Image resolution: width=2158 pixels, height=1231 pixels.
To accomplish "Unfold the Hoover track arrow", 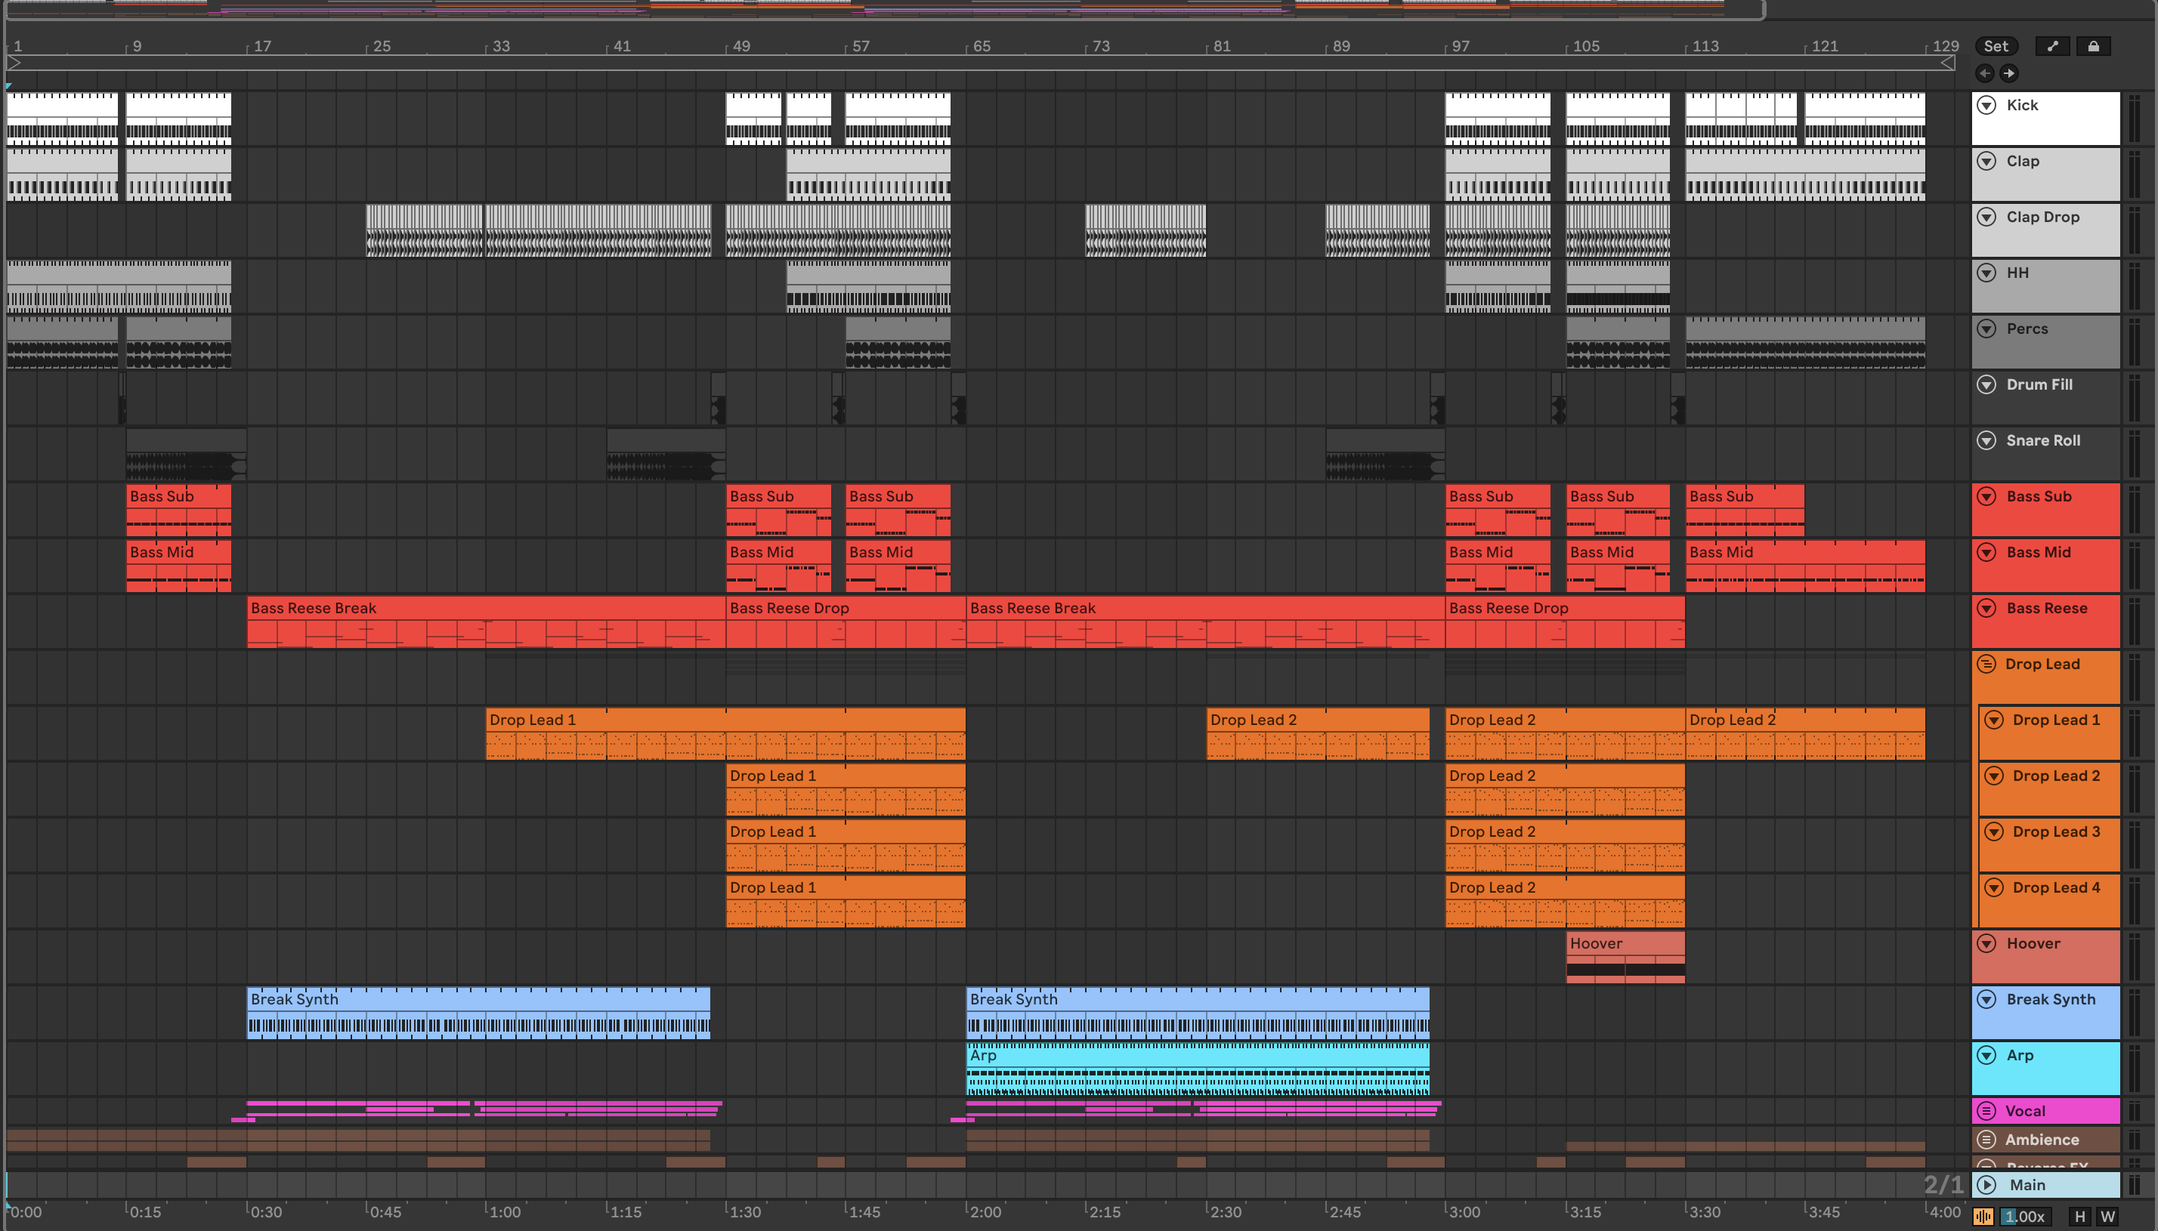I will point(1986,943).
